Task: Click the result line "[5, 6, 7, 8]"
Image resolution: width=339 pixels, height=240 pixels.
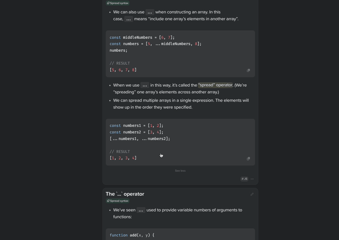Action: tap(123, 70)
